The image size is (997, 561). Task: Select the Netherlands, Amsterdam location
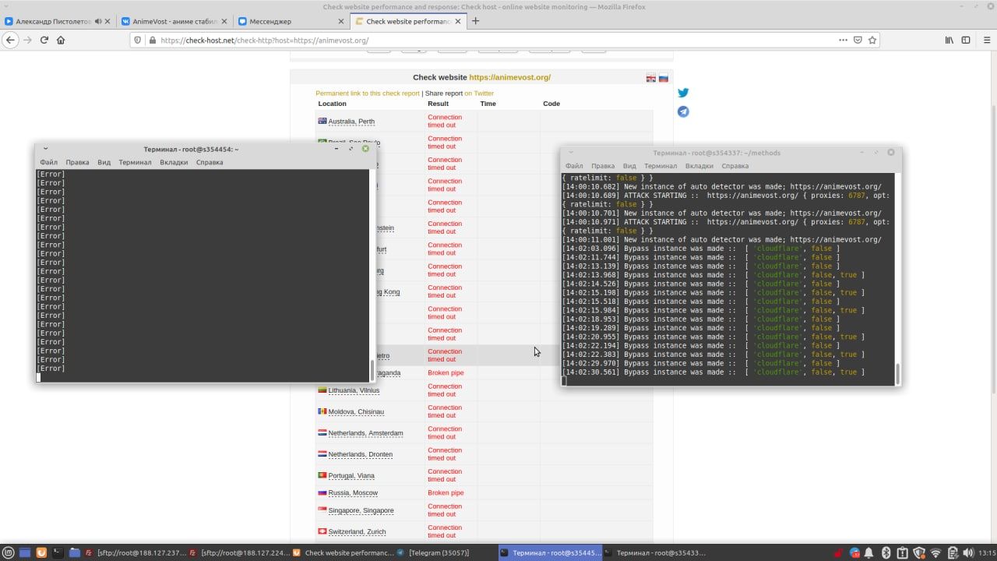pyautogui.click(x=365, y=433)
